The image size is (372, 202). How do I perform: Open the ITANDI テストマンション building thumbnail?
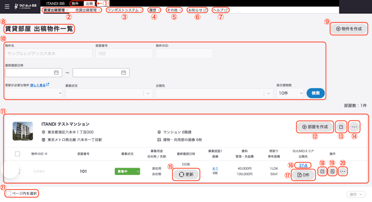pos(23,131)
